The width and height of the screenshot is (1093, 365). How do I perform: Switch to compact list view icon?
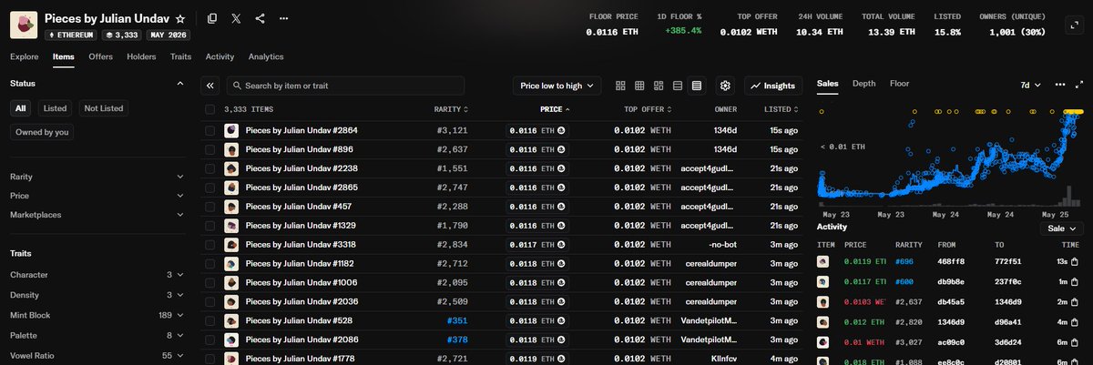coord(678,86)
